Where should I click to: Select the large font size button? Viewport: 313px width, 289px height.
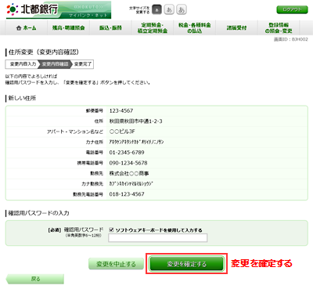pyautogui.click(x=182, y=10)
